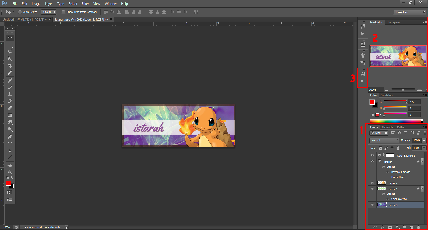Swap foreground and background colors

[x=12, y=178]
